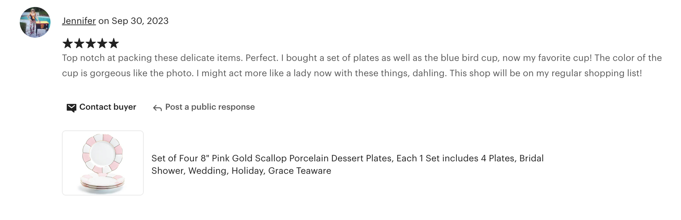Select the third star in the rating

pos(91,44)
